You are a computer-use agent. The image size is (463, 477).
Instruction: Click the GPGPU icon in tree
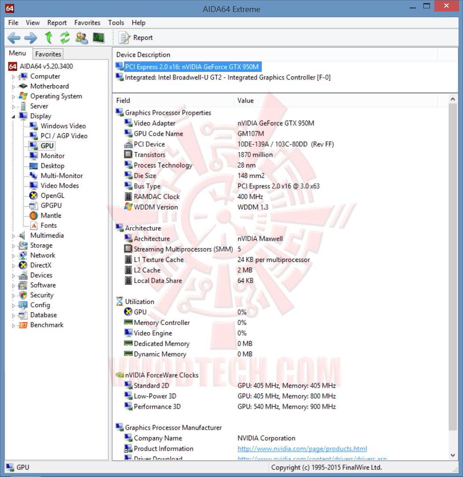34,206
